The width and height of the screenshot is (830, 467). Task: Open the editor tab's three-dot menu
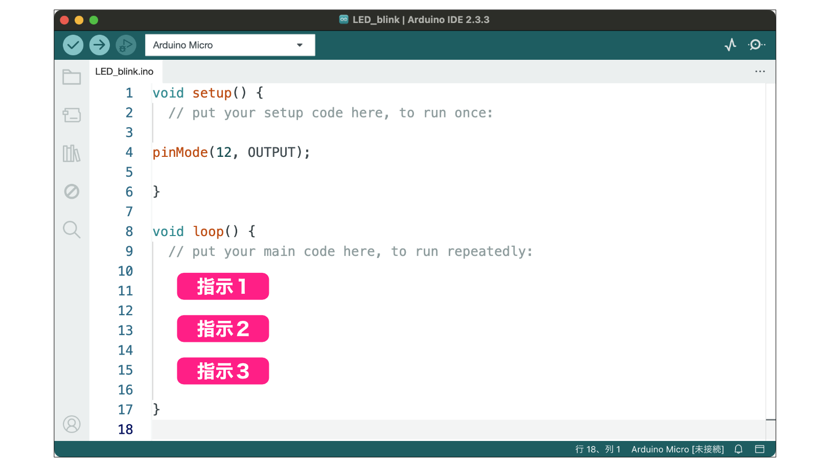point(760,72)
